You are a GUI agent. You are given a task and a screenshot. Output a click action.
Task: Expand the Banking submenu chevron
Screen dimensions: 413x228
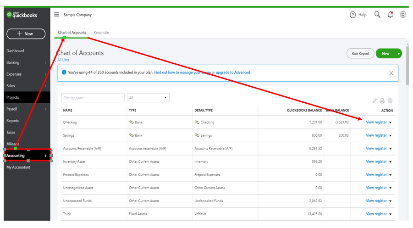point(45,63)
